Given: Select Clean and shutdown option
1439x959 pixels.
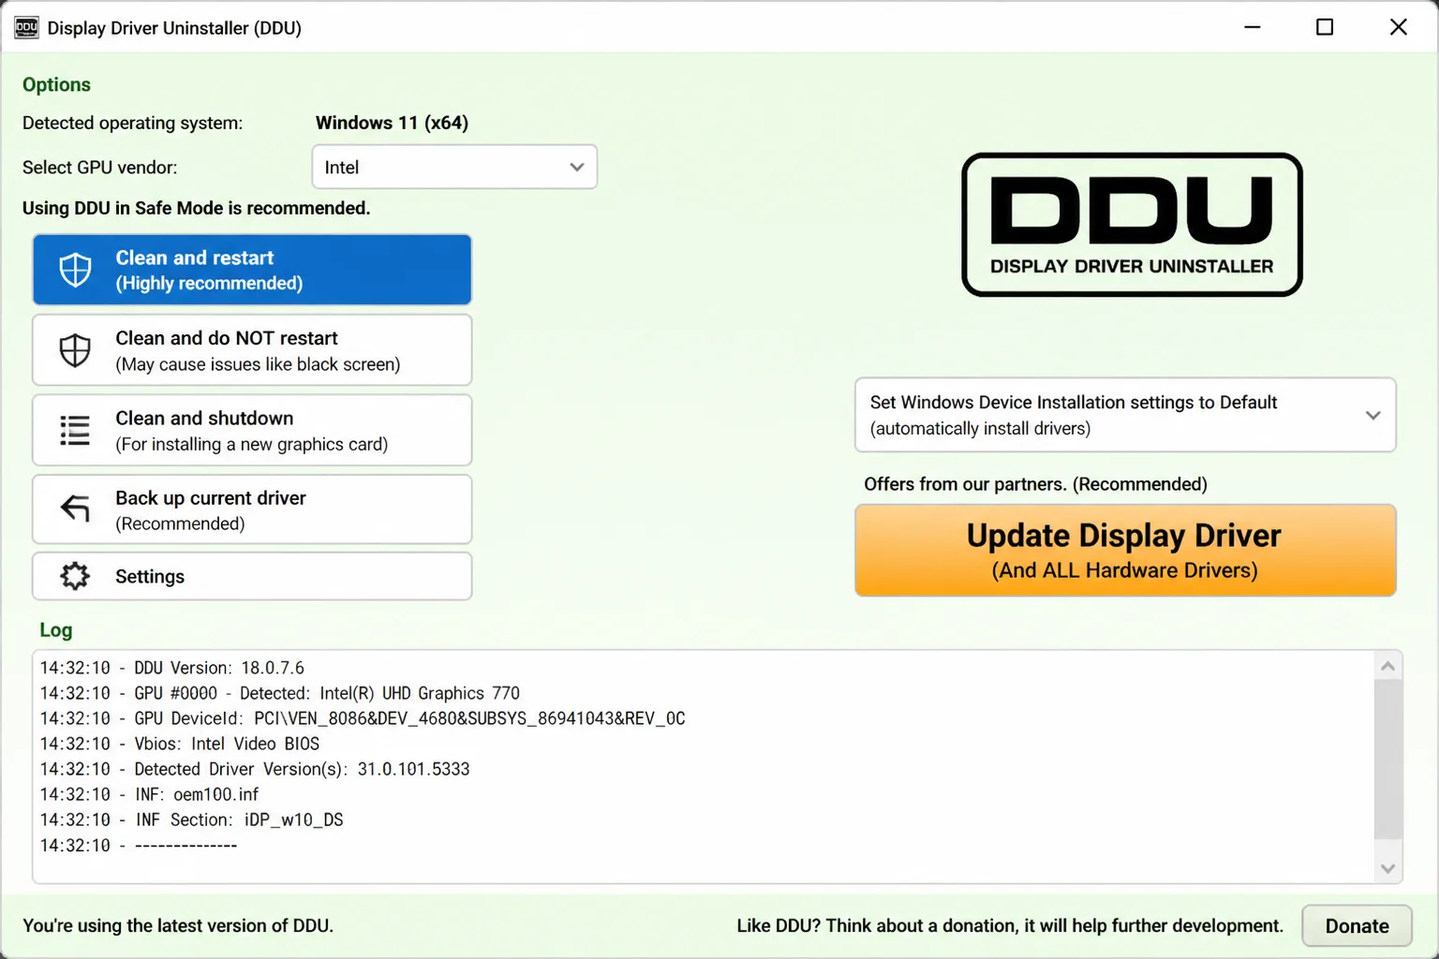Looking at the screenshot, I should click(252, 430).
